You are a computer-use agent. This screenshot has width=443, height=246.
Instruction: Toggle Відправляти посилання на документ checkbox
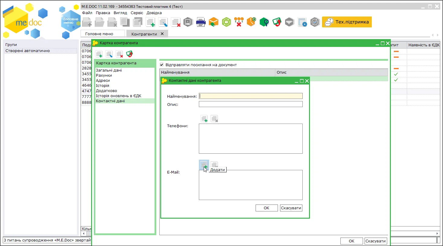161,65
